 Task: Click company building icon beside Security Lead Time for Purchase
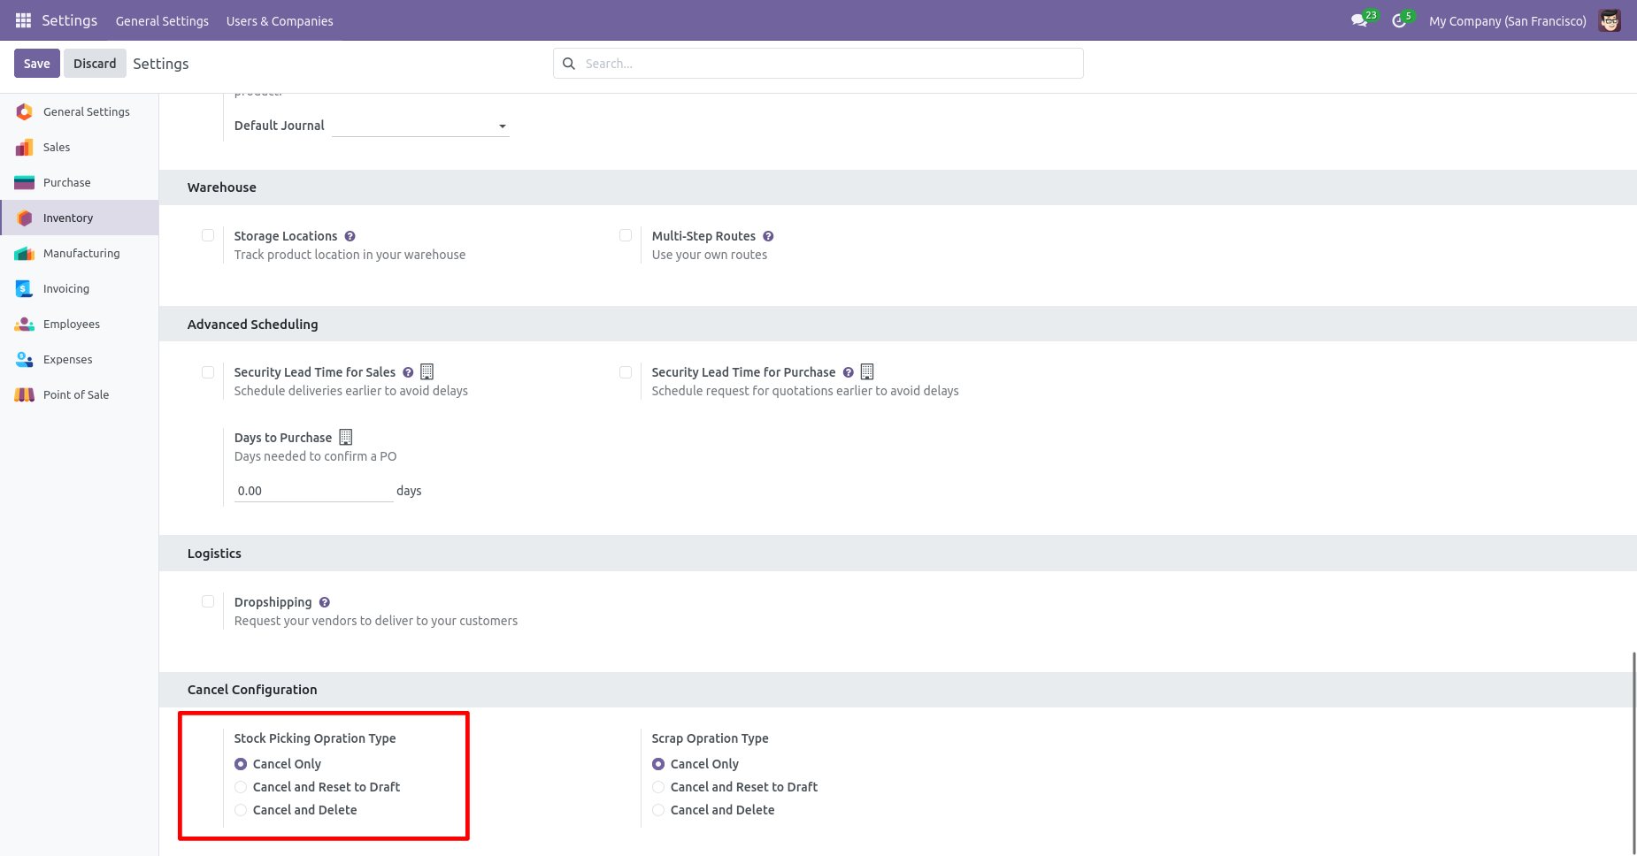867,372
